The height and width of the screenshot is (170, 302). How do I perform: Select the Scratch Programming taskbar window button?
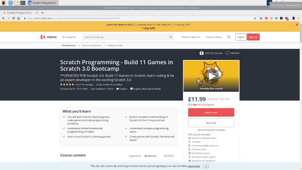click(43, 3)
